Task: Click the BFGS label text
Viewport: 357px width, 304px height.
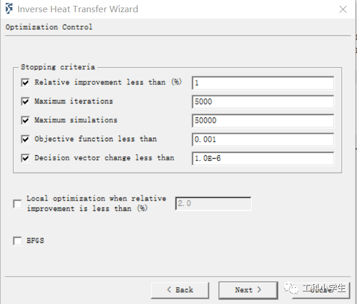Action: pyautogui.click(x=35, y=241)
